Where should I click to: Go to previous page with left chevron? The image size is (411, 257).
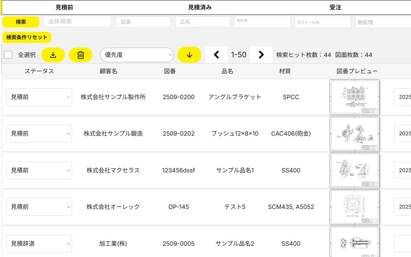coord(216,55)
